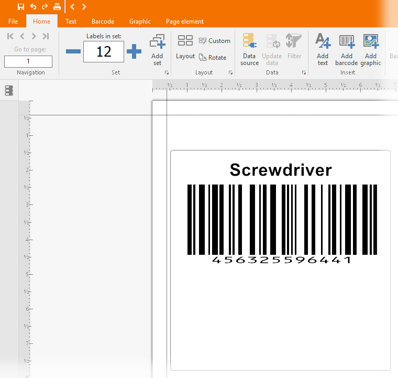Select the Screwdriver text on label
Viewport: 398px width, 378px height.
tap(281, 170)
